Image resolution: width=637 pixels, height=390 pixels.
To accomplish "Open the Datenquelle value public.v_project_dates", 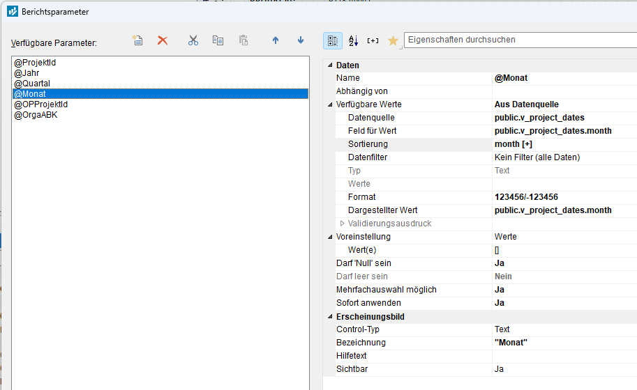I will (x=539, y=118).
